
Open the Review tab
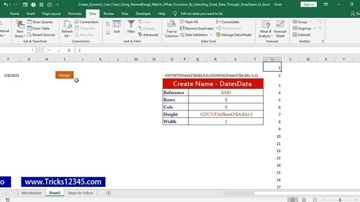pos(109,13)
